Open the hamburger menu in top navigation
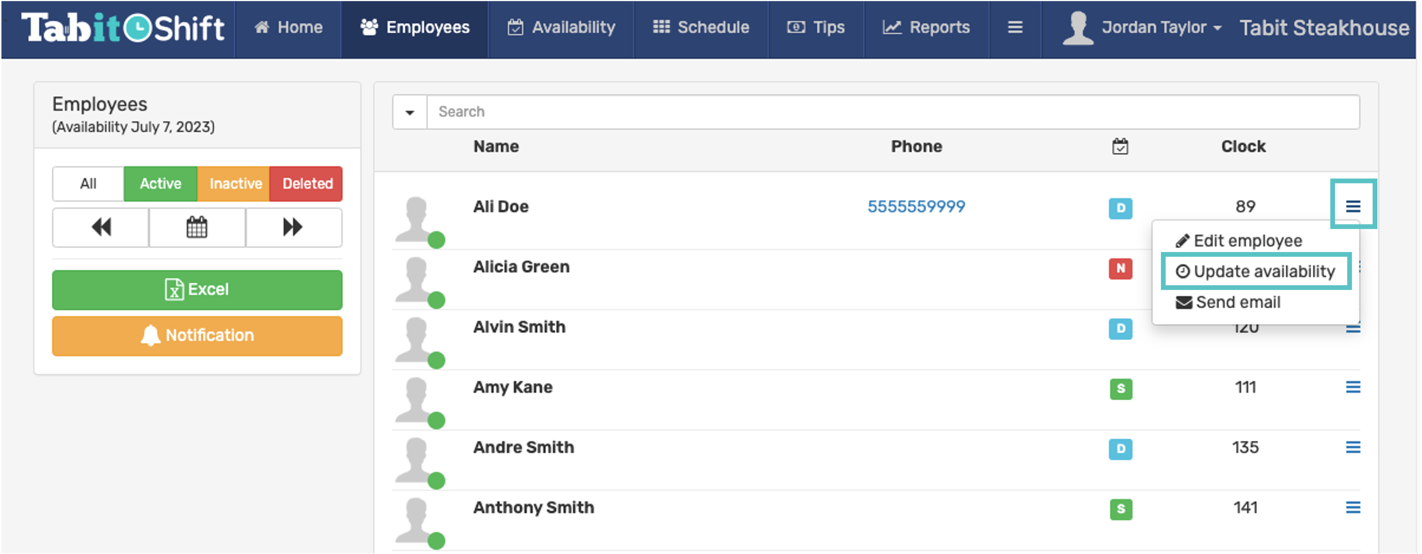 pyautogui.click(x=1015, y=27)
